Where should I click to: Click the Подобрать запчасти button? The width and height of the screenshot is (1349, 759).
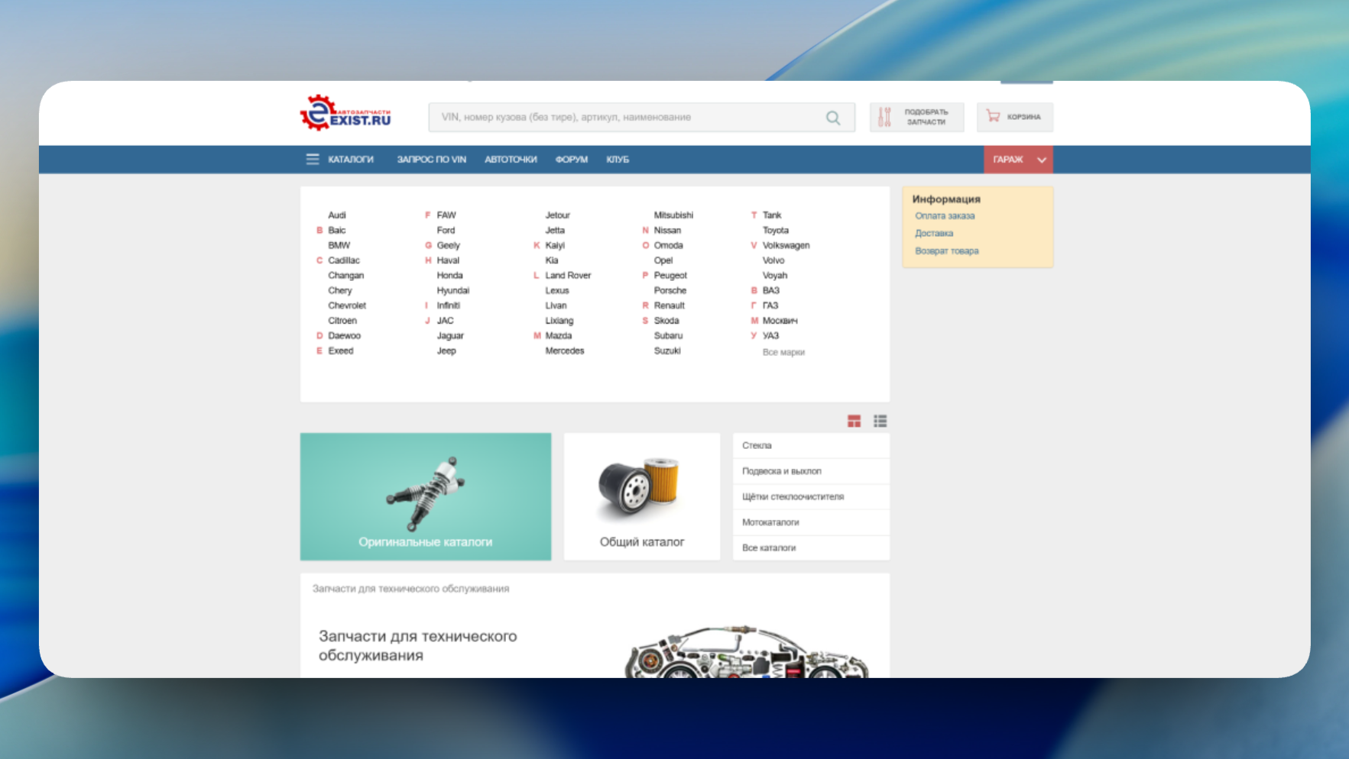click(916, 117)
